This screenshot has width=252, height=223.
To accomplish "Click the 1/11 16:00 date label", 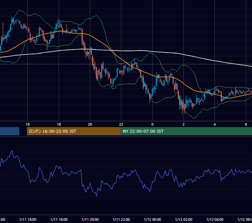I will point(28,219).
